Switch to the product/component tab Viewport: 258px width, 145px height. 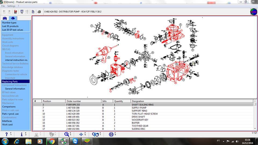point(13,18)
